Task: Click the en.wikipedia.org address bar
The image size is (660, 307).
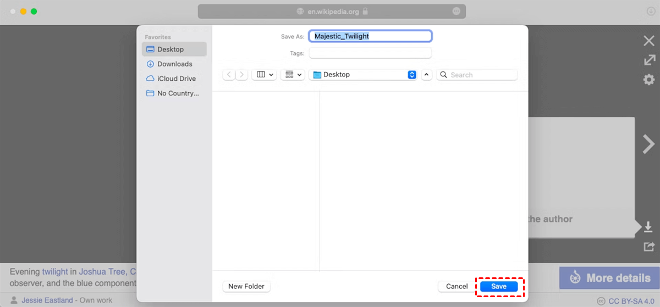Action: coord(332,11)
